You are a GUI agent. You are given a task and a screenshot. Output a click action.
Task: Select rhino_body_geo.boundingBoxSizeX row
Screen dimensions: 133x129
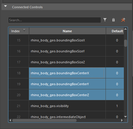(x=66, y=40)
